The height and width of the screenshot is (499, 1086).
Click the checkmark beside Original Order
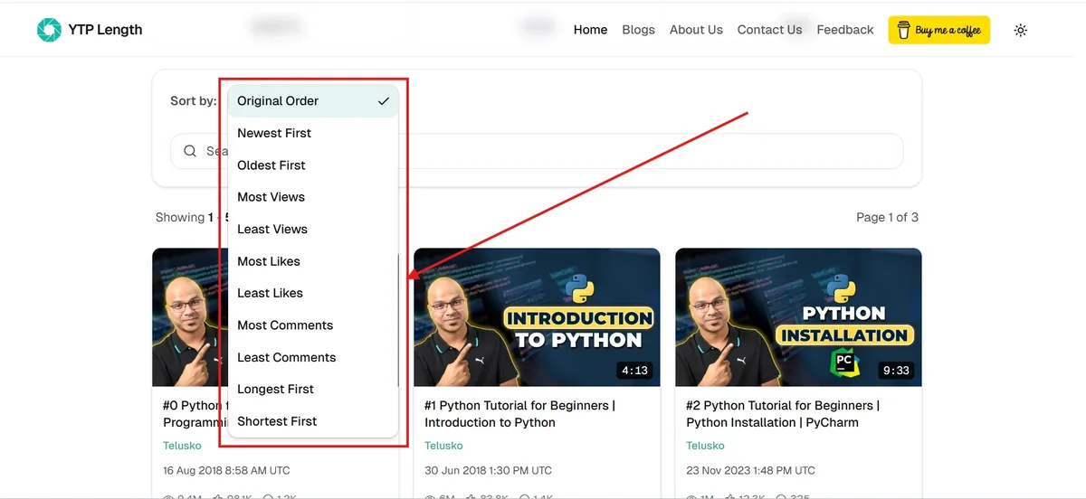tap(384, 101)
